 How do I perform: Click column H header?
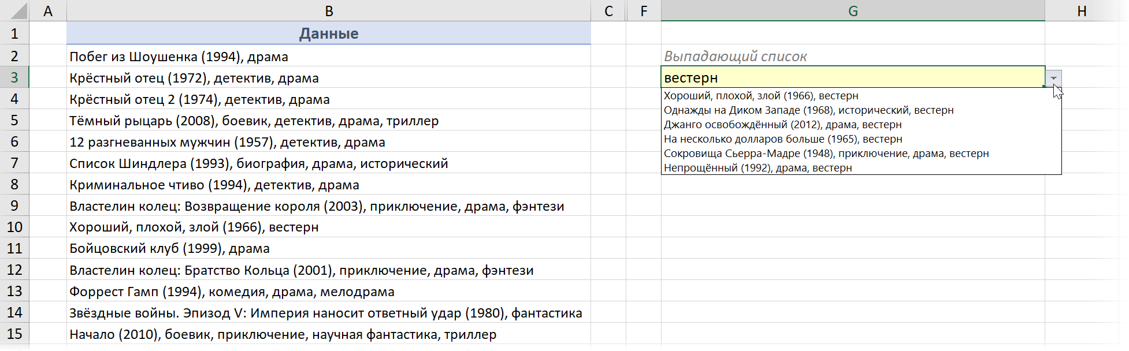click(1082, 11)
